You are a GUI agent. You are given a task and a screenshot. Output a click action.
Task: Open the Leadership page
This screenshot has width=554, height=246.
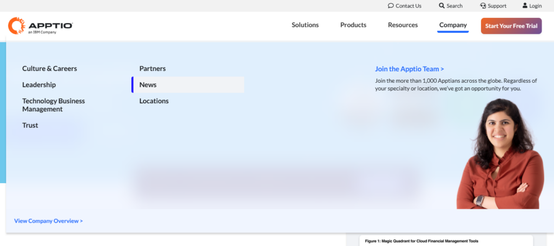[39, 85]
